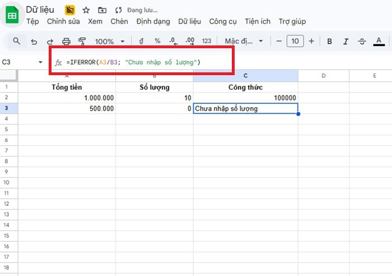This screenshot has width=392, height=276.
Task: Print the spreadsheet using printer icon
Action: click(66, 41)
